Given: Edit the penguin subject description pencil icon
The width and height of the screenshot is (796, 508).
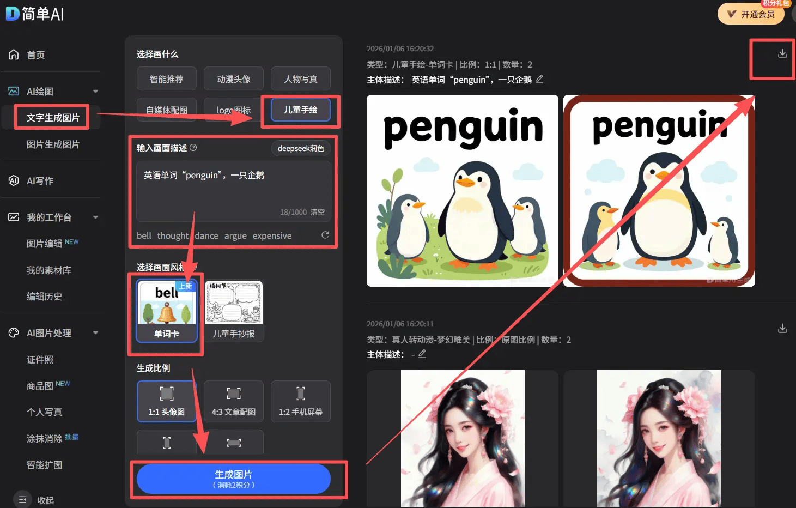Looking at the screenshot, I should (x=539, y=80).
